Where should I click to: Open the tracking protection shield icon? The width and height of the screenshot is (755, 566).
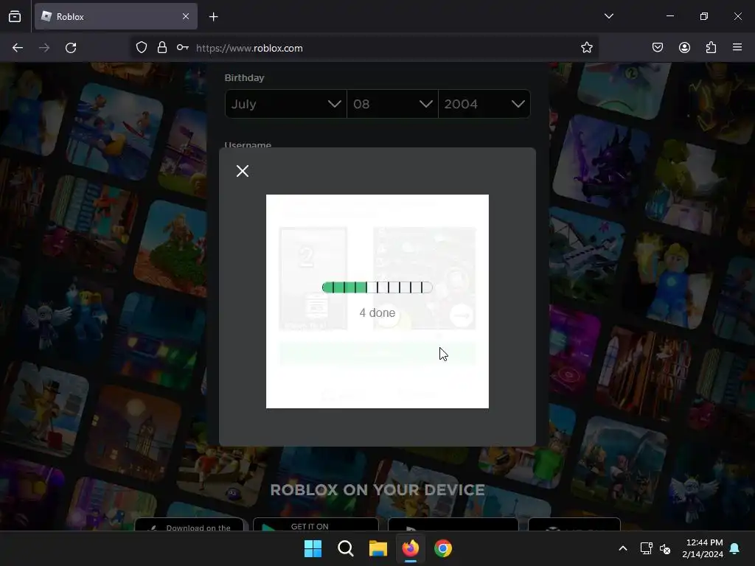(141, 48)
